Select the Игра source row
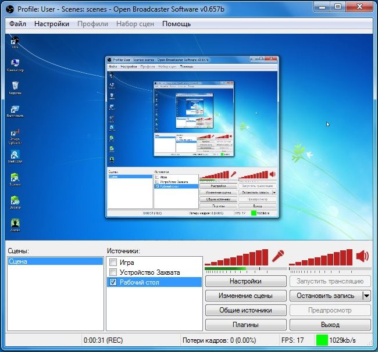The width and height of the screenshot is (378, 352). click(x=154, y=262)
